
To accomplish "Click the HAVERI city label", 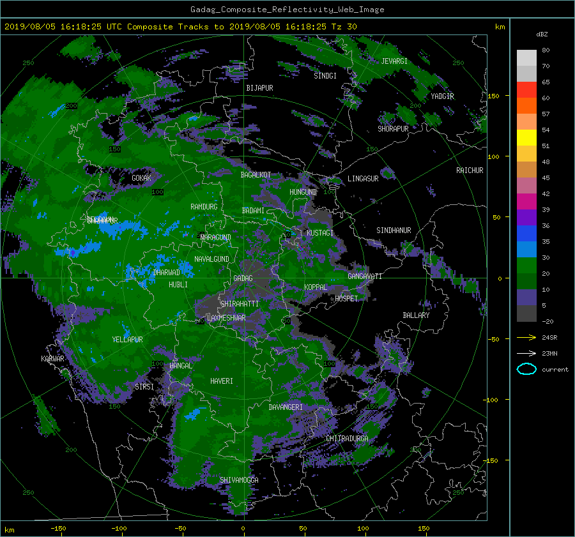I will (x=222, y=381).
